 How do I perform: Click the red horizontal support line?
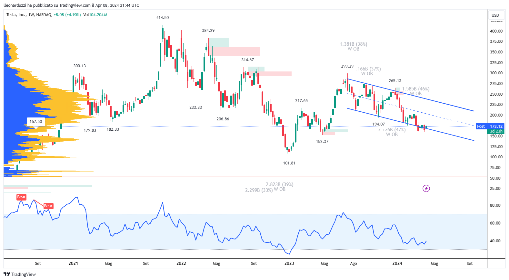point(245,176)
